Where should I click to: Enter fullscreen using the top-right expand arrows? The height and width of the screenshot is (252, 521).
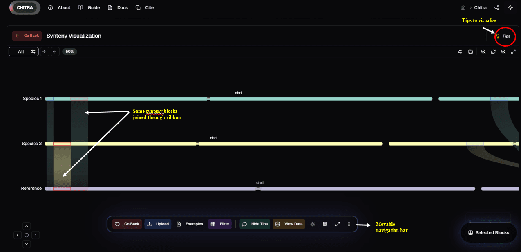coord(513,52)
